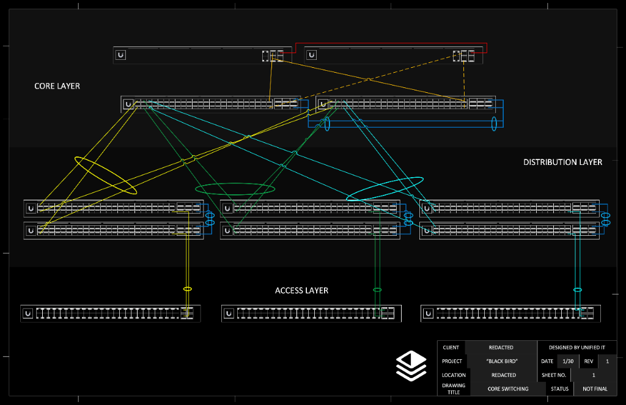Click the CLIENT field label in title block
Viewport: 626px width, 405px height.
click(x=451, y=348)
